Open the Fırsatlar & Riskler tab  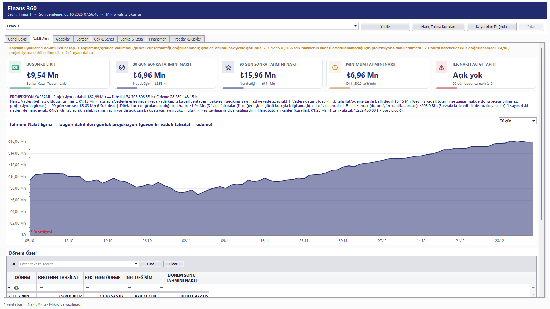pos(187,39)
